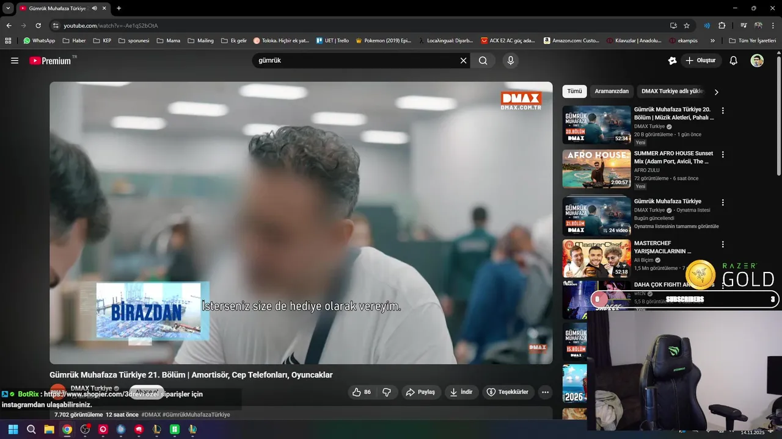782x439 pixels.
Task: Click the Oluştur create button
Action: click(701, 60)
